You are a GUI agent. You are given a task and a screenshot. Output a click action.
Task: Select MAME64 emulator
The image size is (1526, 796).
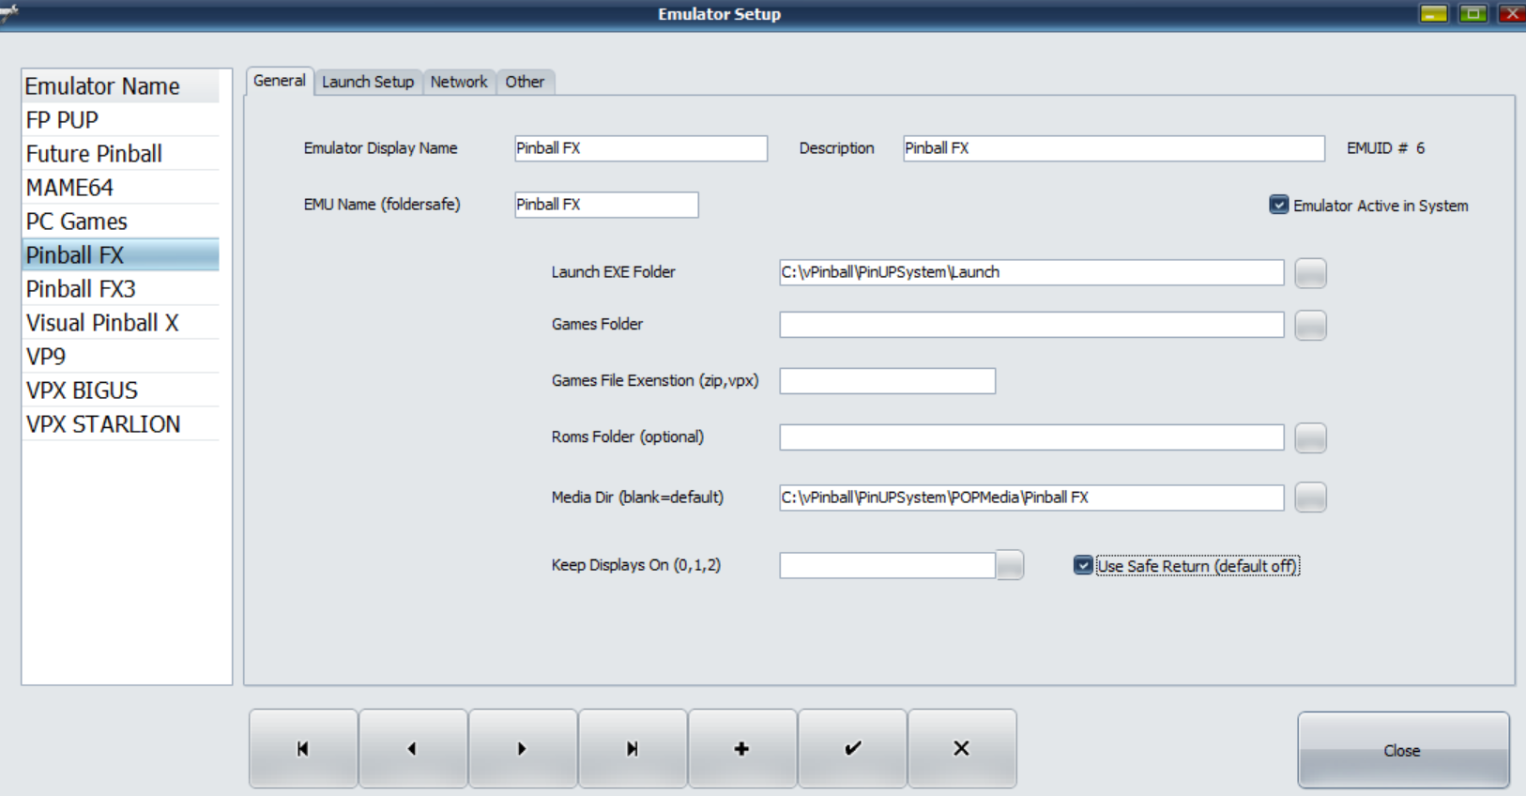point(121,188)
